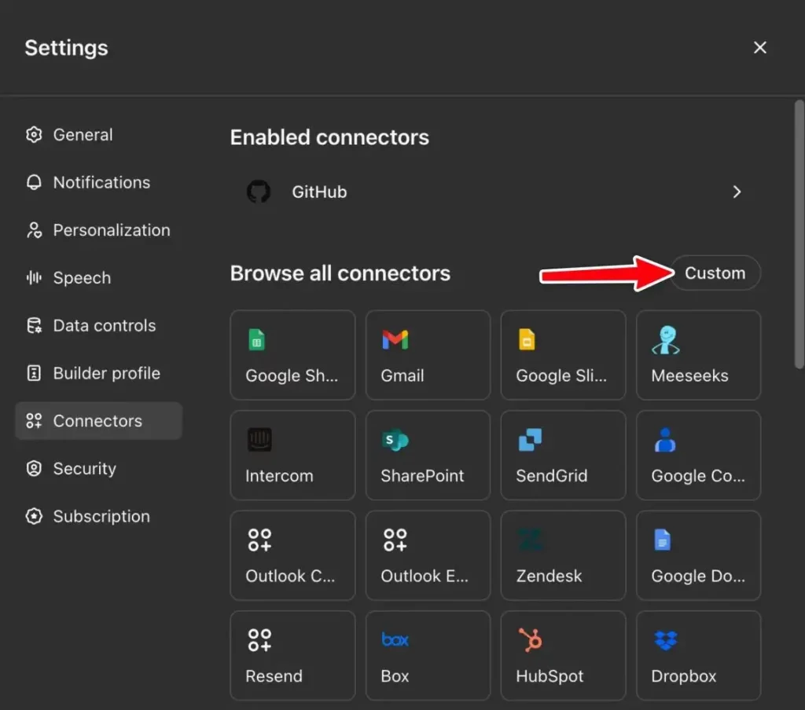Click the SharePoint logo icon
This screenshot has width=805, height=710.
point(395,440)
